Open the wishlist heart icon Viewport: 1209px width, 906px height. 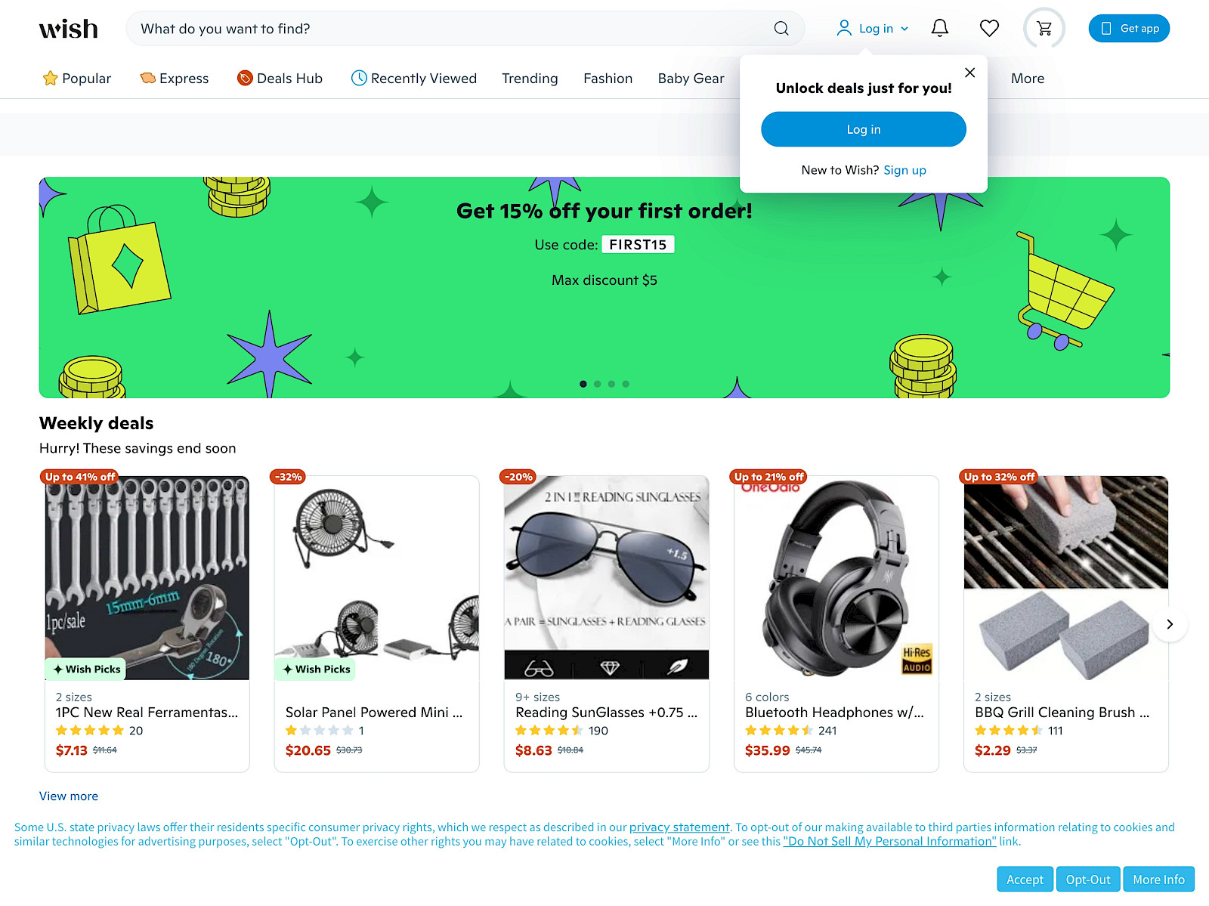989,29
